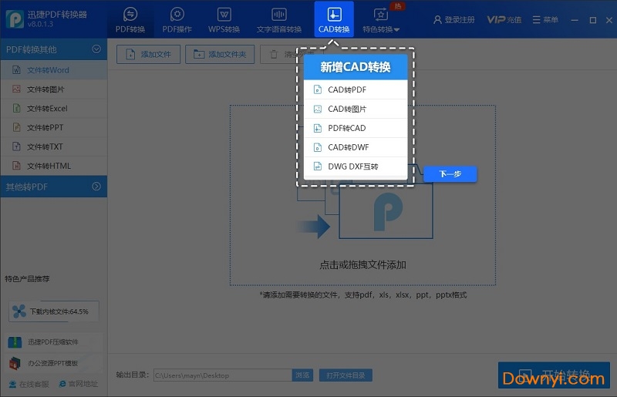
Task: Open the PDF操作 toolbar tab
Action: (177, 20)
